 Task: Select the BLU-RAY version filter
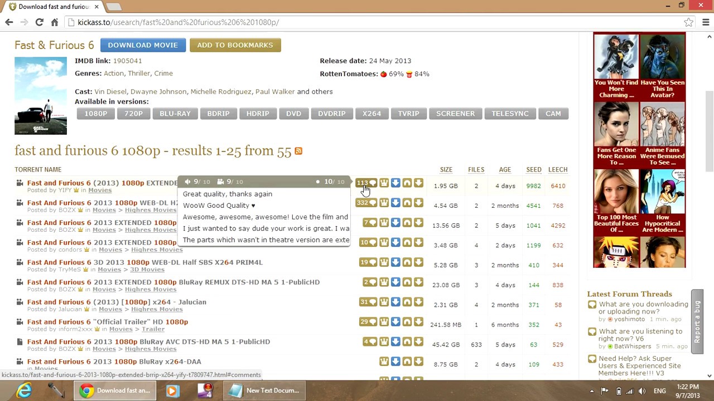[175, 114]
